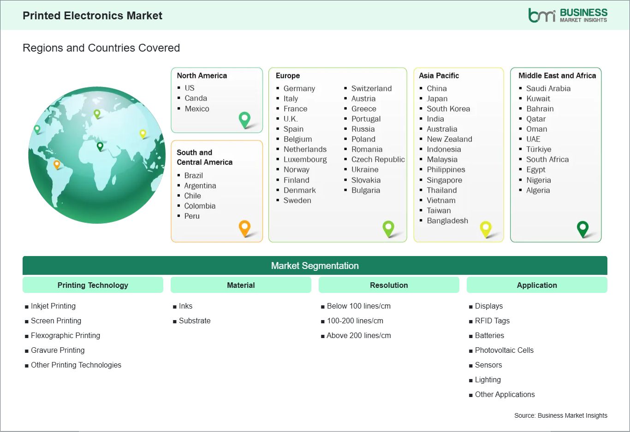Click Bulgaria in Europe list
Image resolution: width=630 pixels, height=432 pixels.
tap(366, 190)
